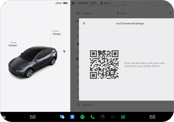Tap the charging lightning bolt near the car
The image size is (174, 122).
click(64, 51)
